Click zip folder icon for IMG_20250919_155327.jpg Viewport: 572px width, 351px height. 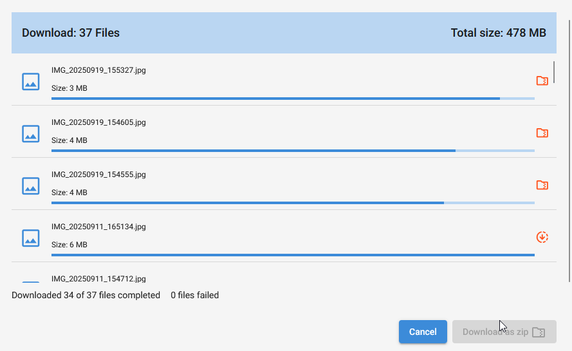coord(542,81)
